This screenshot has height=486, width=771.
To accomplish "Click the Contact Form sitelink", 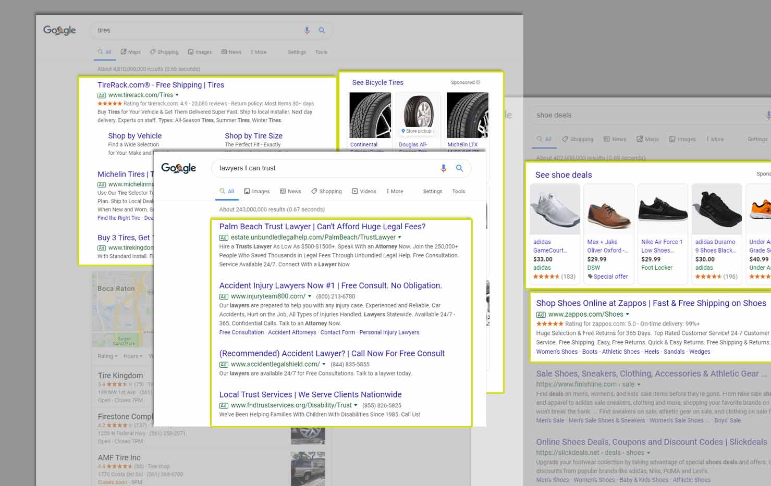I will (x=338, y=332).
